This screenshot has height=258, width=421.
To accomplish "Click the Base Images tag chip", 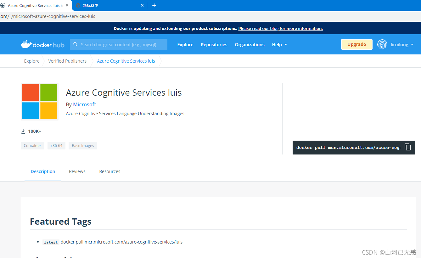I will tap(83, 146).
